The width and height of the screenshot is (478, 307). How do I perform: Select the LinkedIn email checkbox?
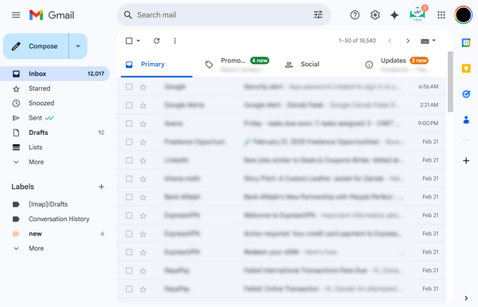point(129,160)
